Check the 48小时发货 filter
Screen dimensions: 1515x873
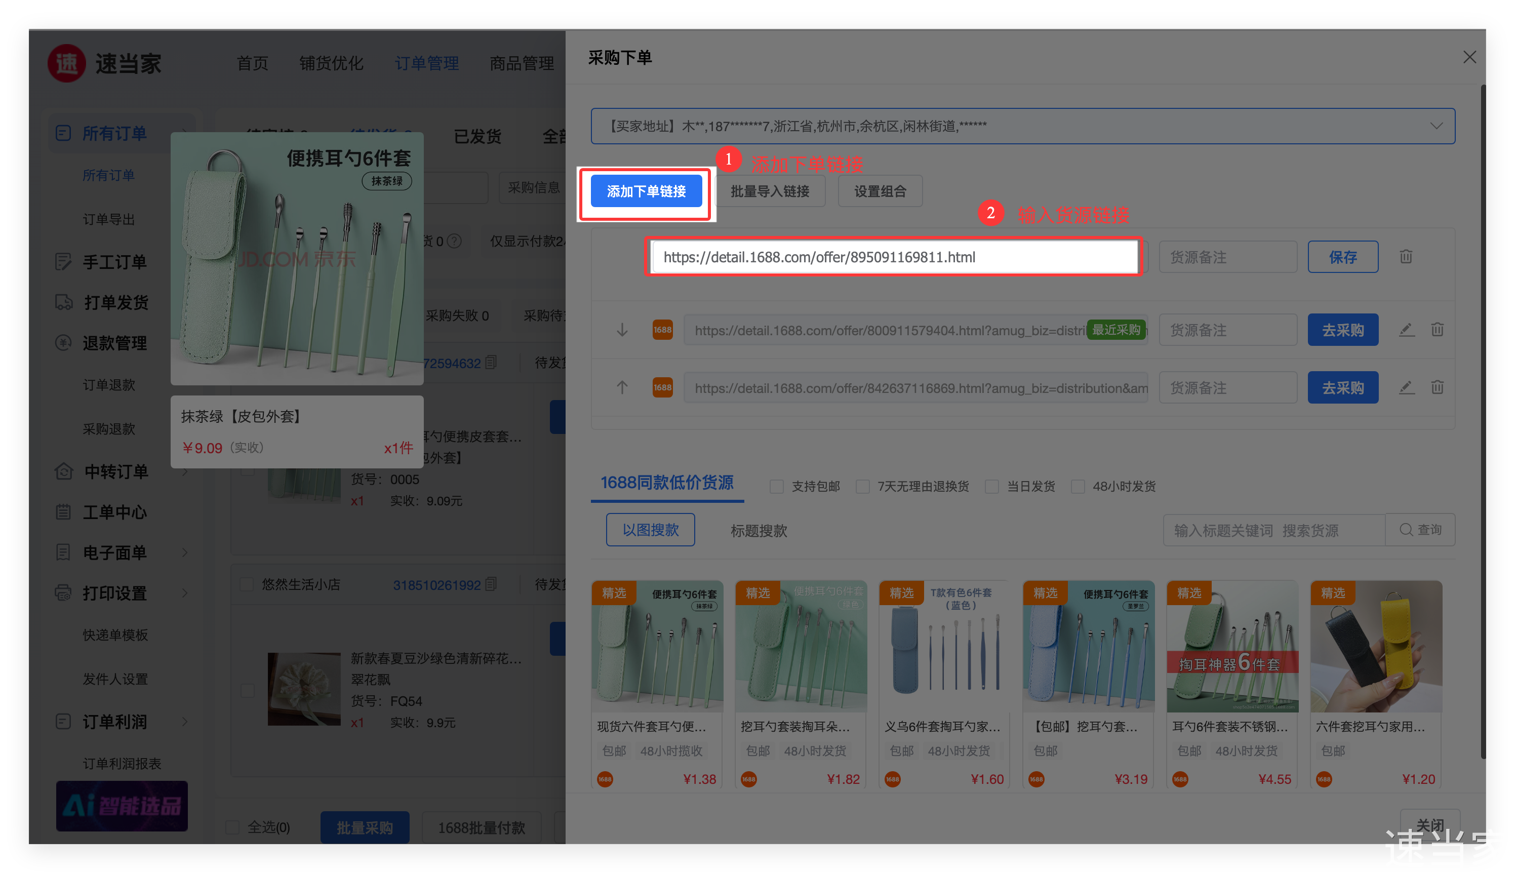(1078, 486)
